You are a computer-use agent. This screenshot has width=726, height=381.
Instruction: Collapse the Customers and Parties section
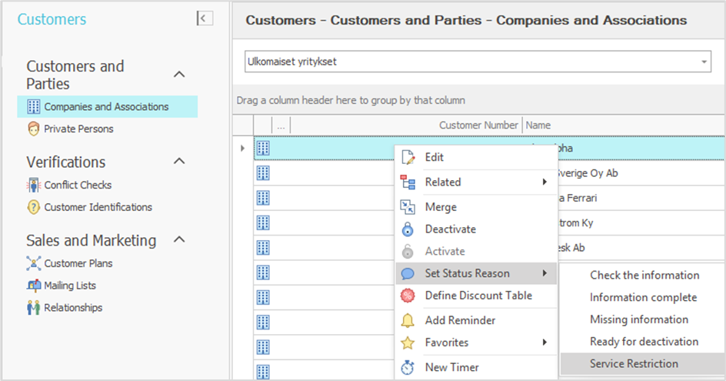[179, 75]
